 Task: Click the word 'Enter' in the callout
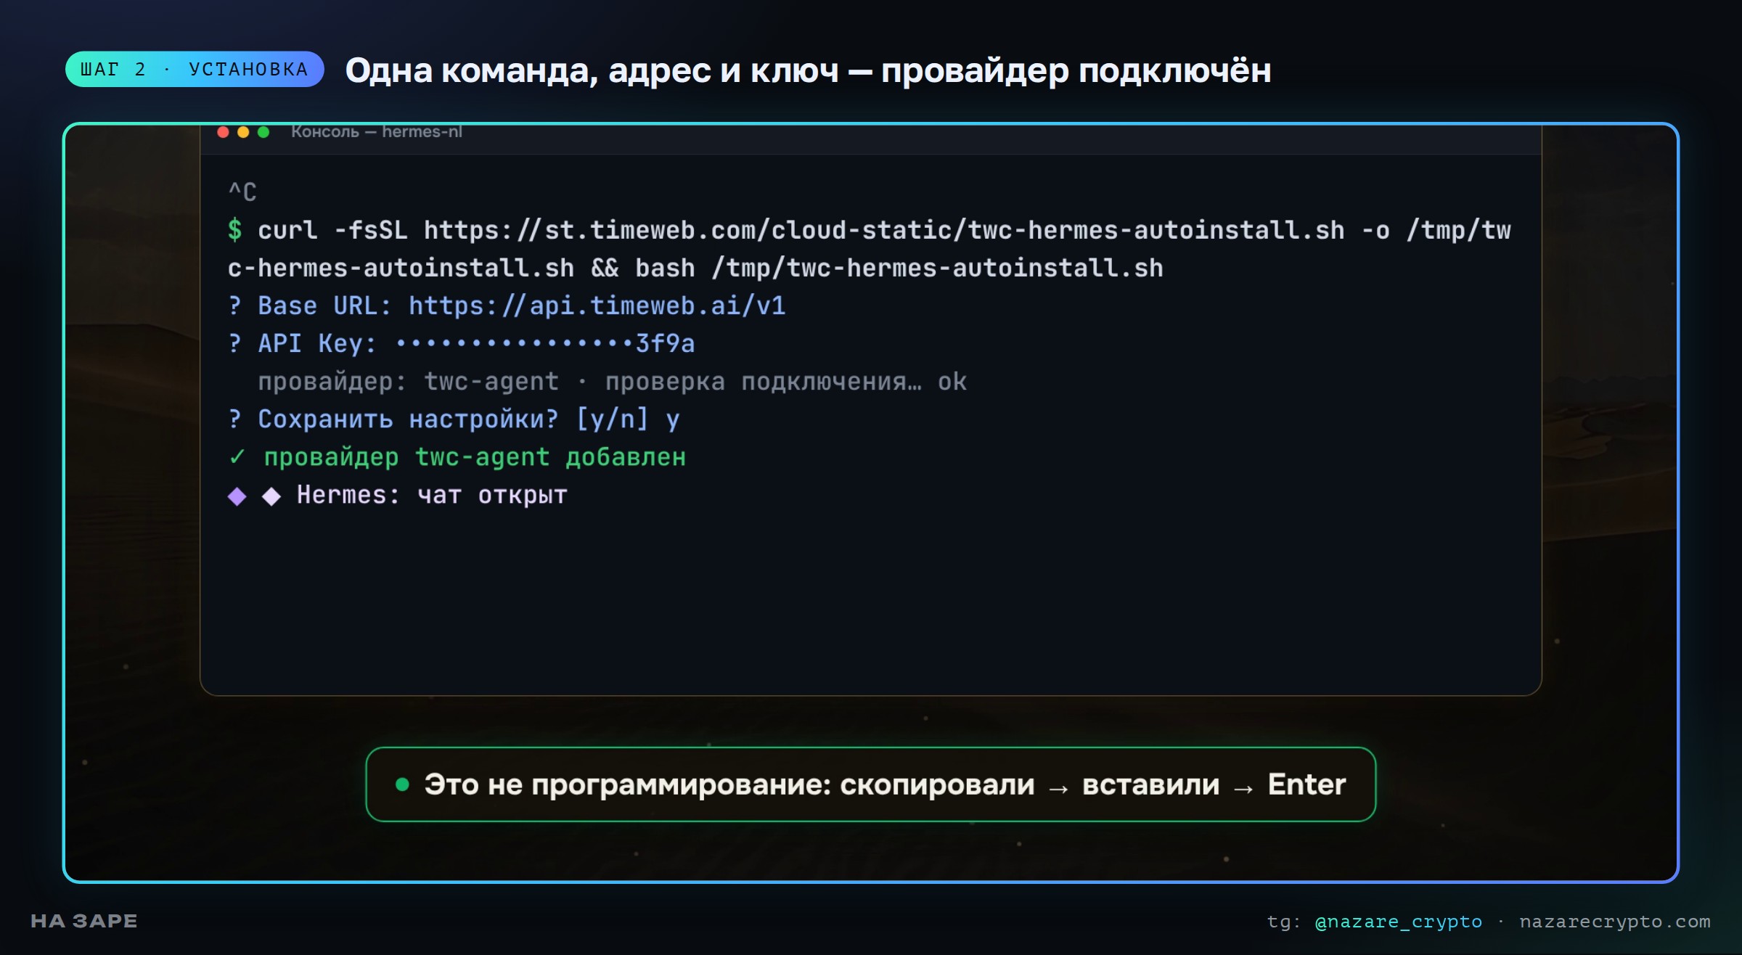[x=1306, y=784]
